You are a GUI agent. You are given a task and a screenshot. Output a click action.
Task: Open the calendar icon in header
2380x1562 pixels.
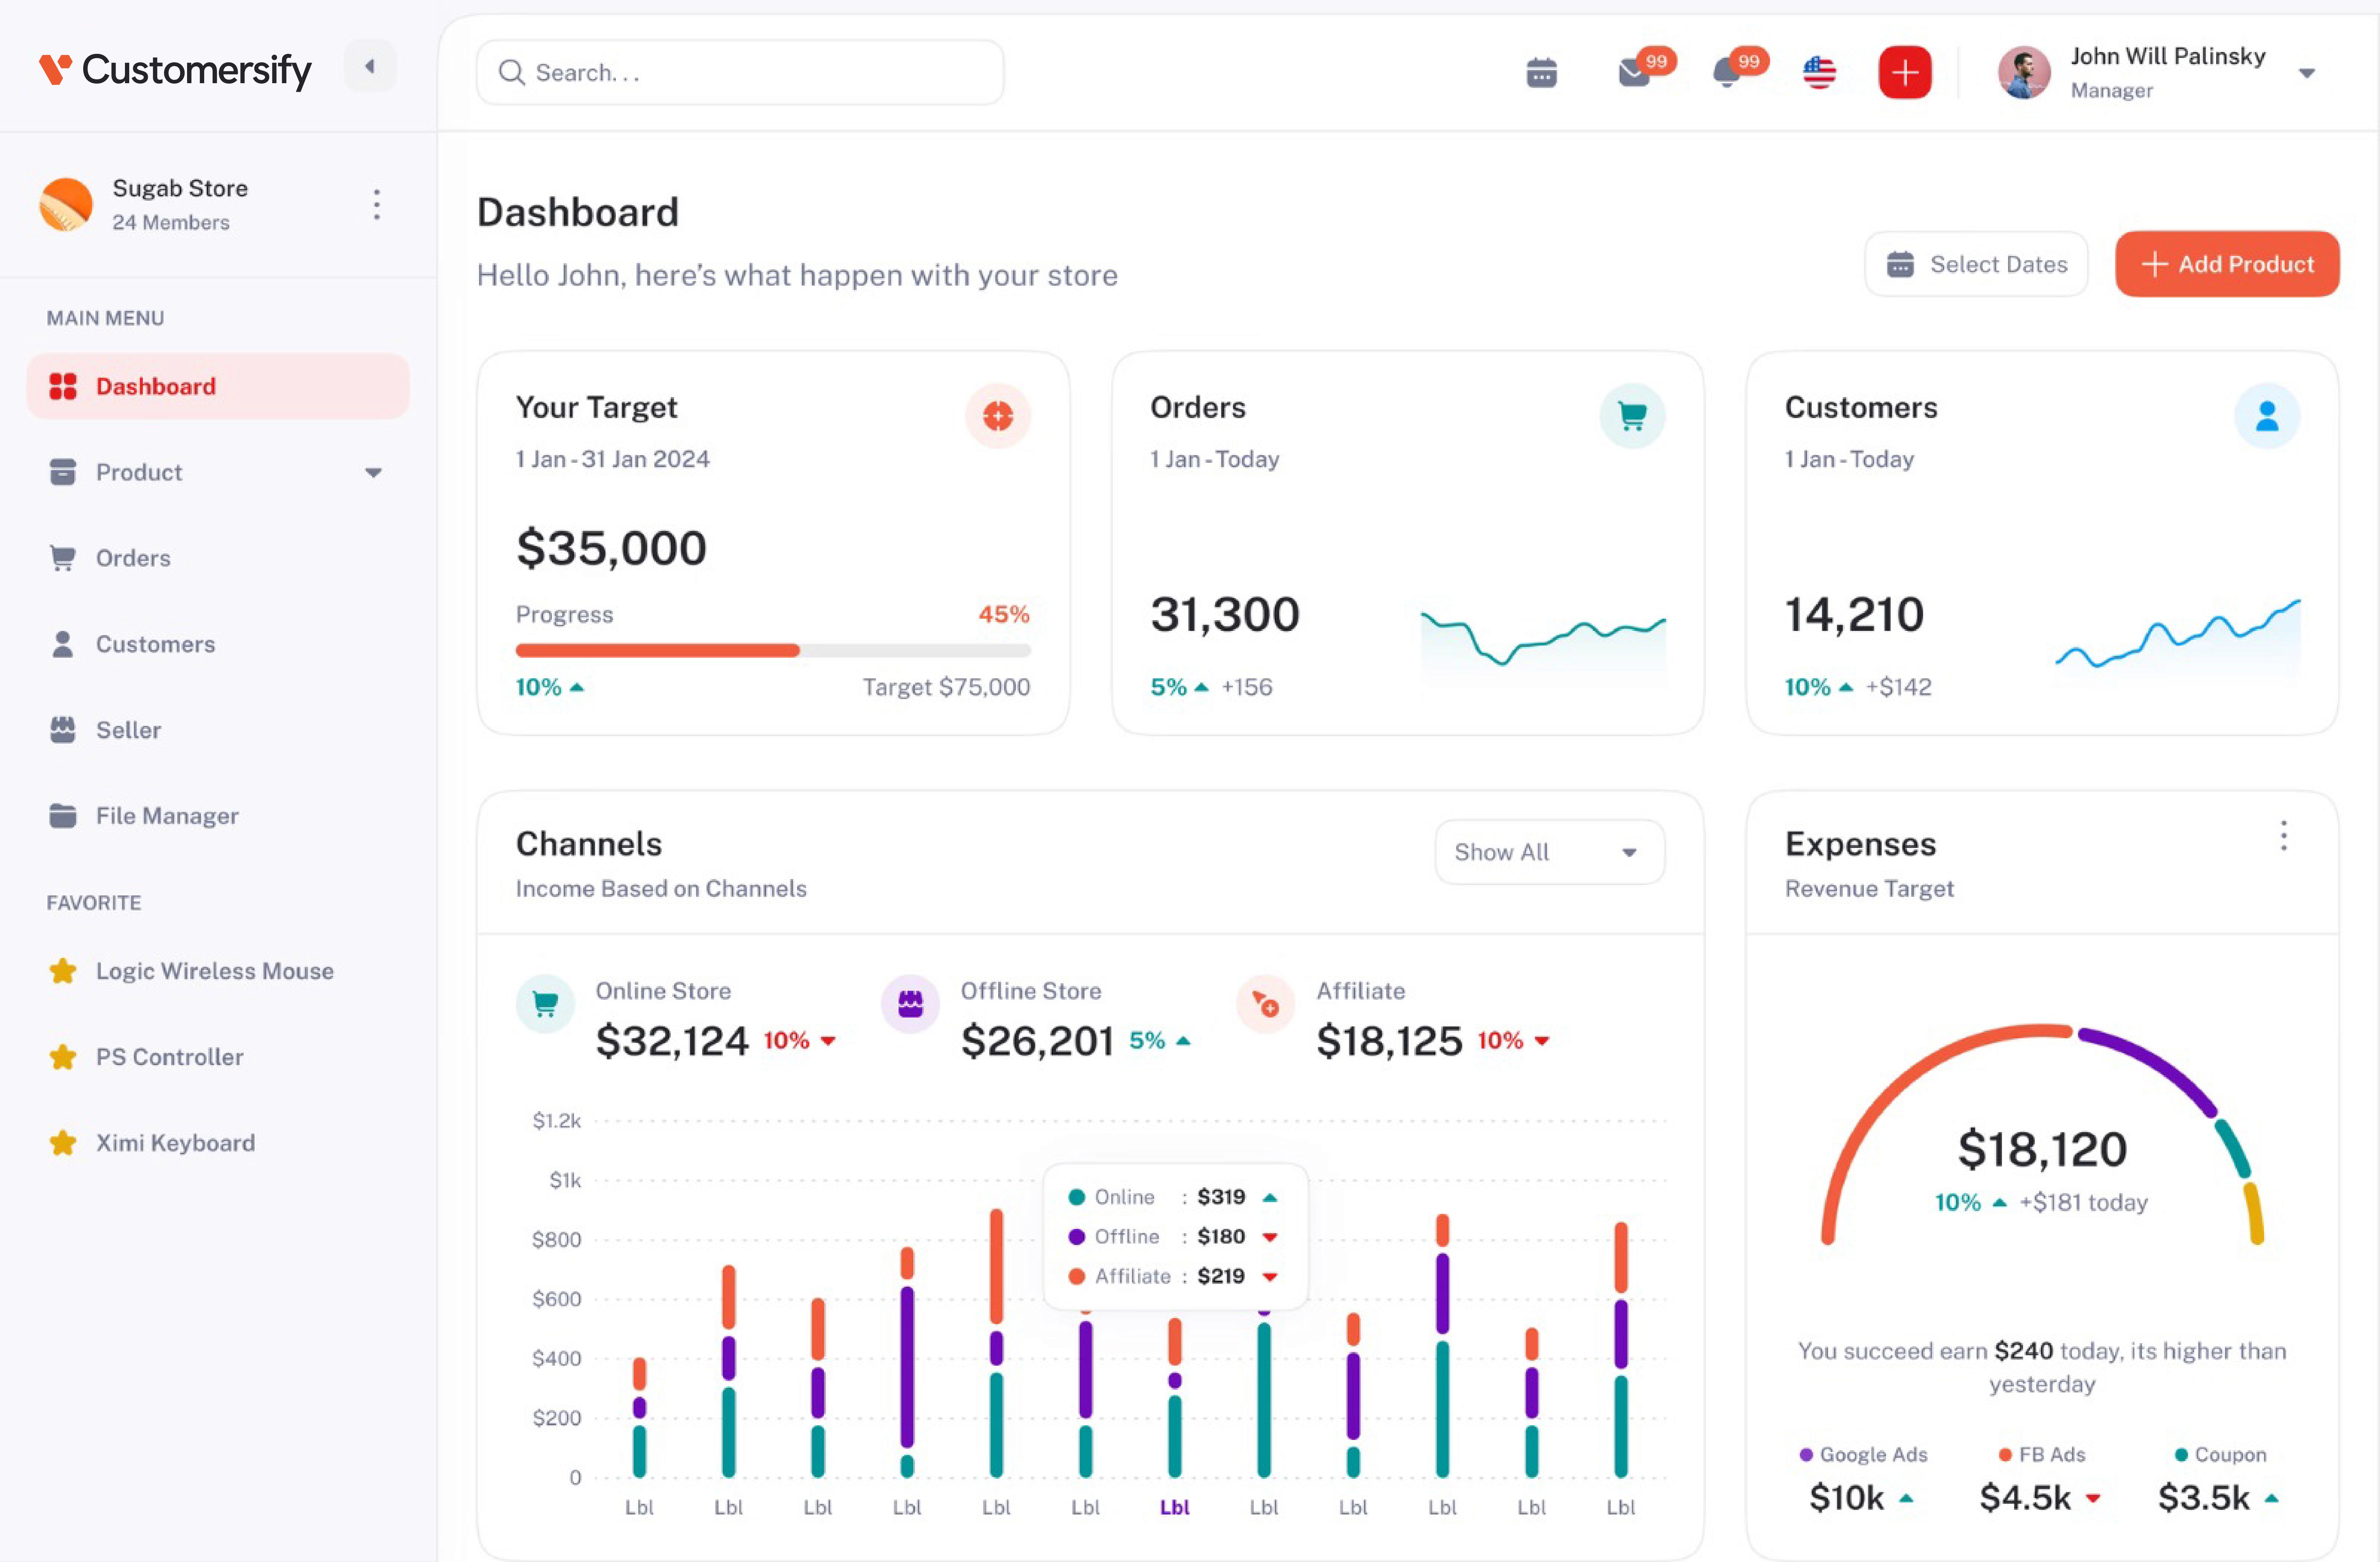(x=1541, y=73)
